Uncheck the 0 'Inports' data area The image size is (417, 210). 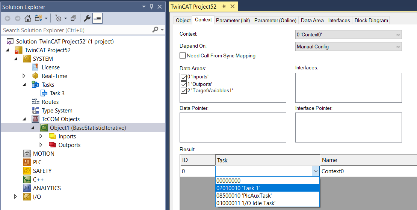coord(183,77)
